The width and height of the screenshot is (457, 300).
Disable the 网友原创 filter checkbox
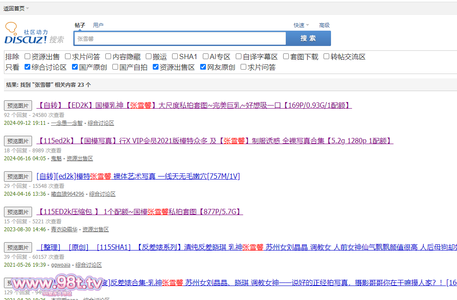(x=203, y=67)
